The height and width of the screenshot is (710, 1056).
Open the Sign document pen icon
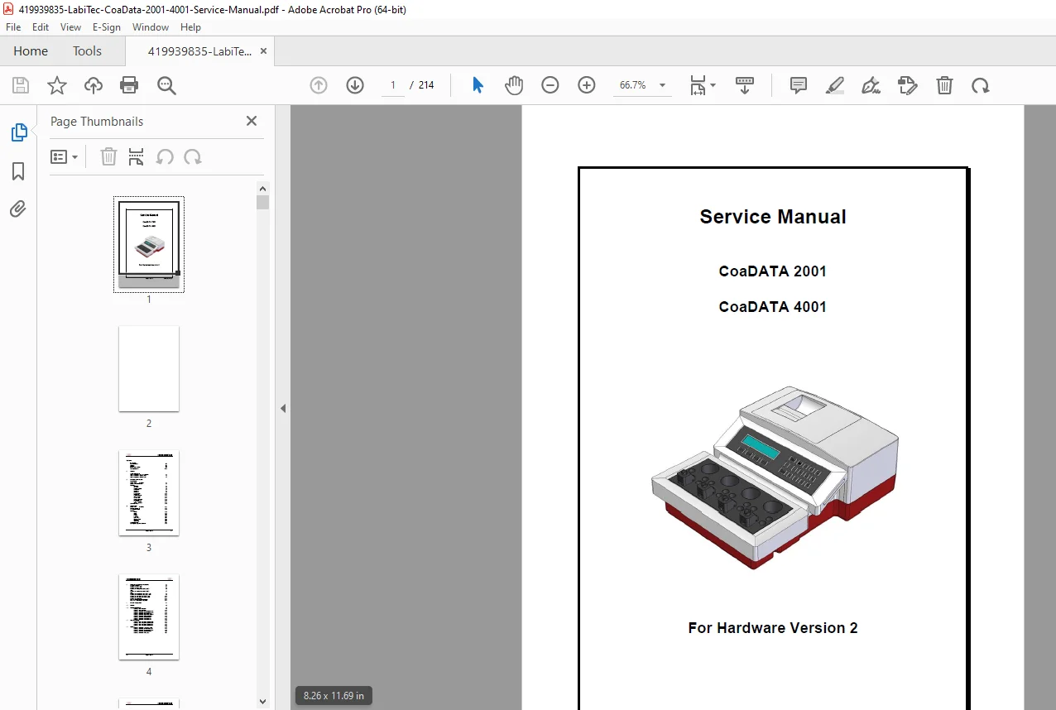[871, 85]
